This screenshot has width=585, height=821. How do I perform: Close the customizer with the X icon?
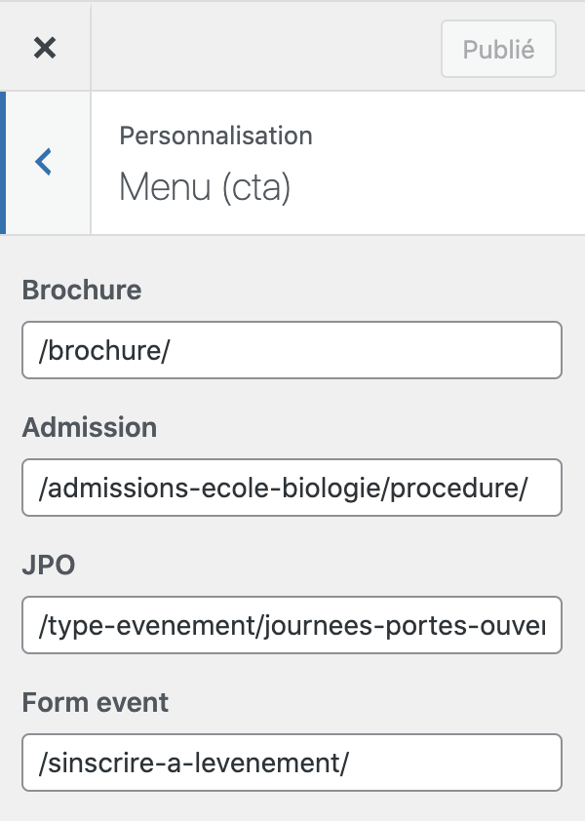pyautogui.click(x=45, y=48)
